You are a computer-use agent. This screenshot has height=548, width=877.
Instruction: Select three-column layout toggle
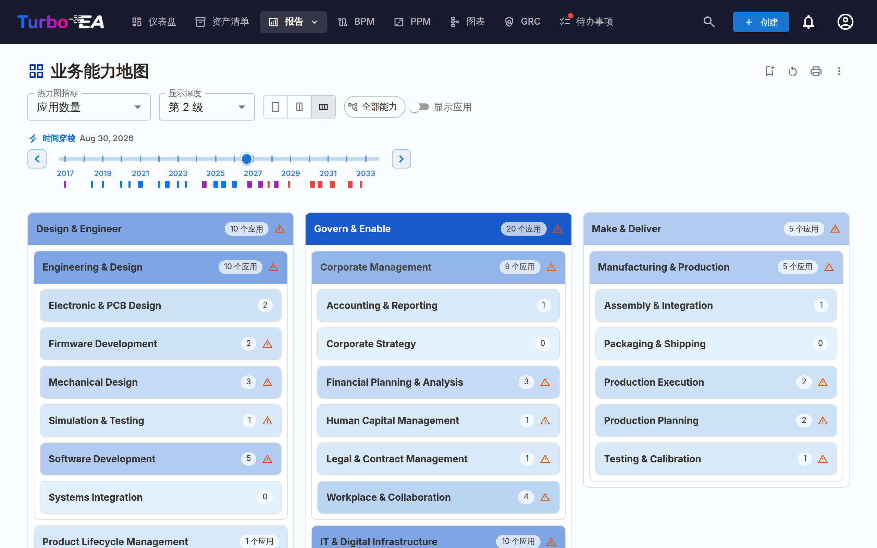[323, 107]
